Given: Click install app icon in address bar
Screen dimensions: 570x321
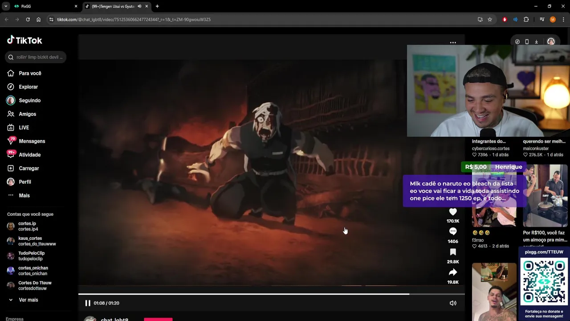Looking at the screenshot, I should (480, 20).
